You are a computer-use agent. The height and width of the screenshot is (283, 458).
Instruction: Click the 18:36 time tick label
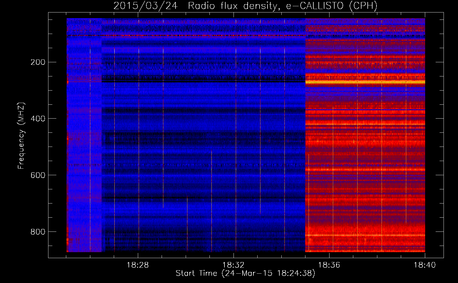(329, 265)
